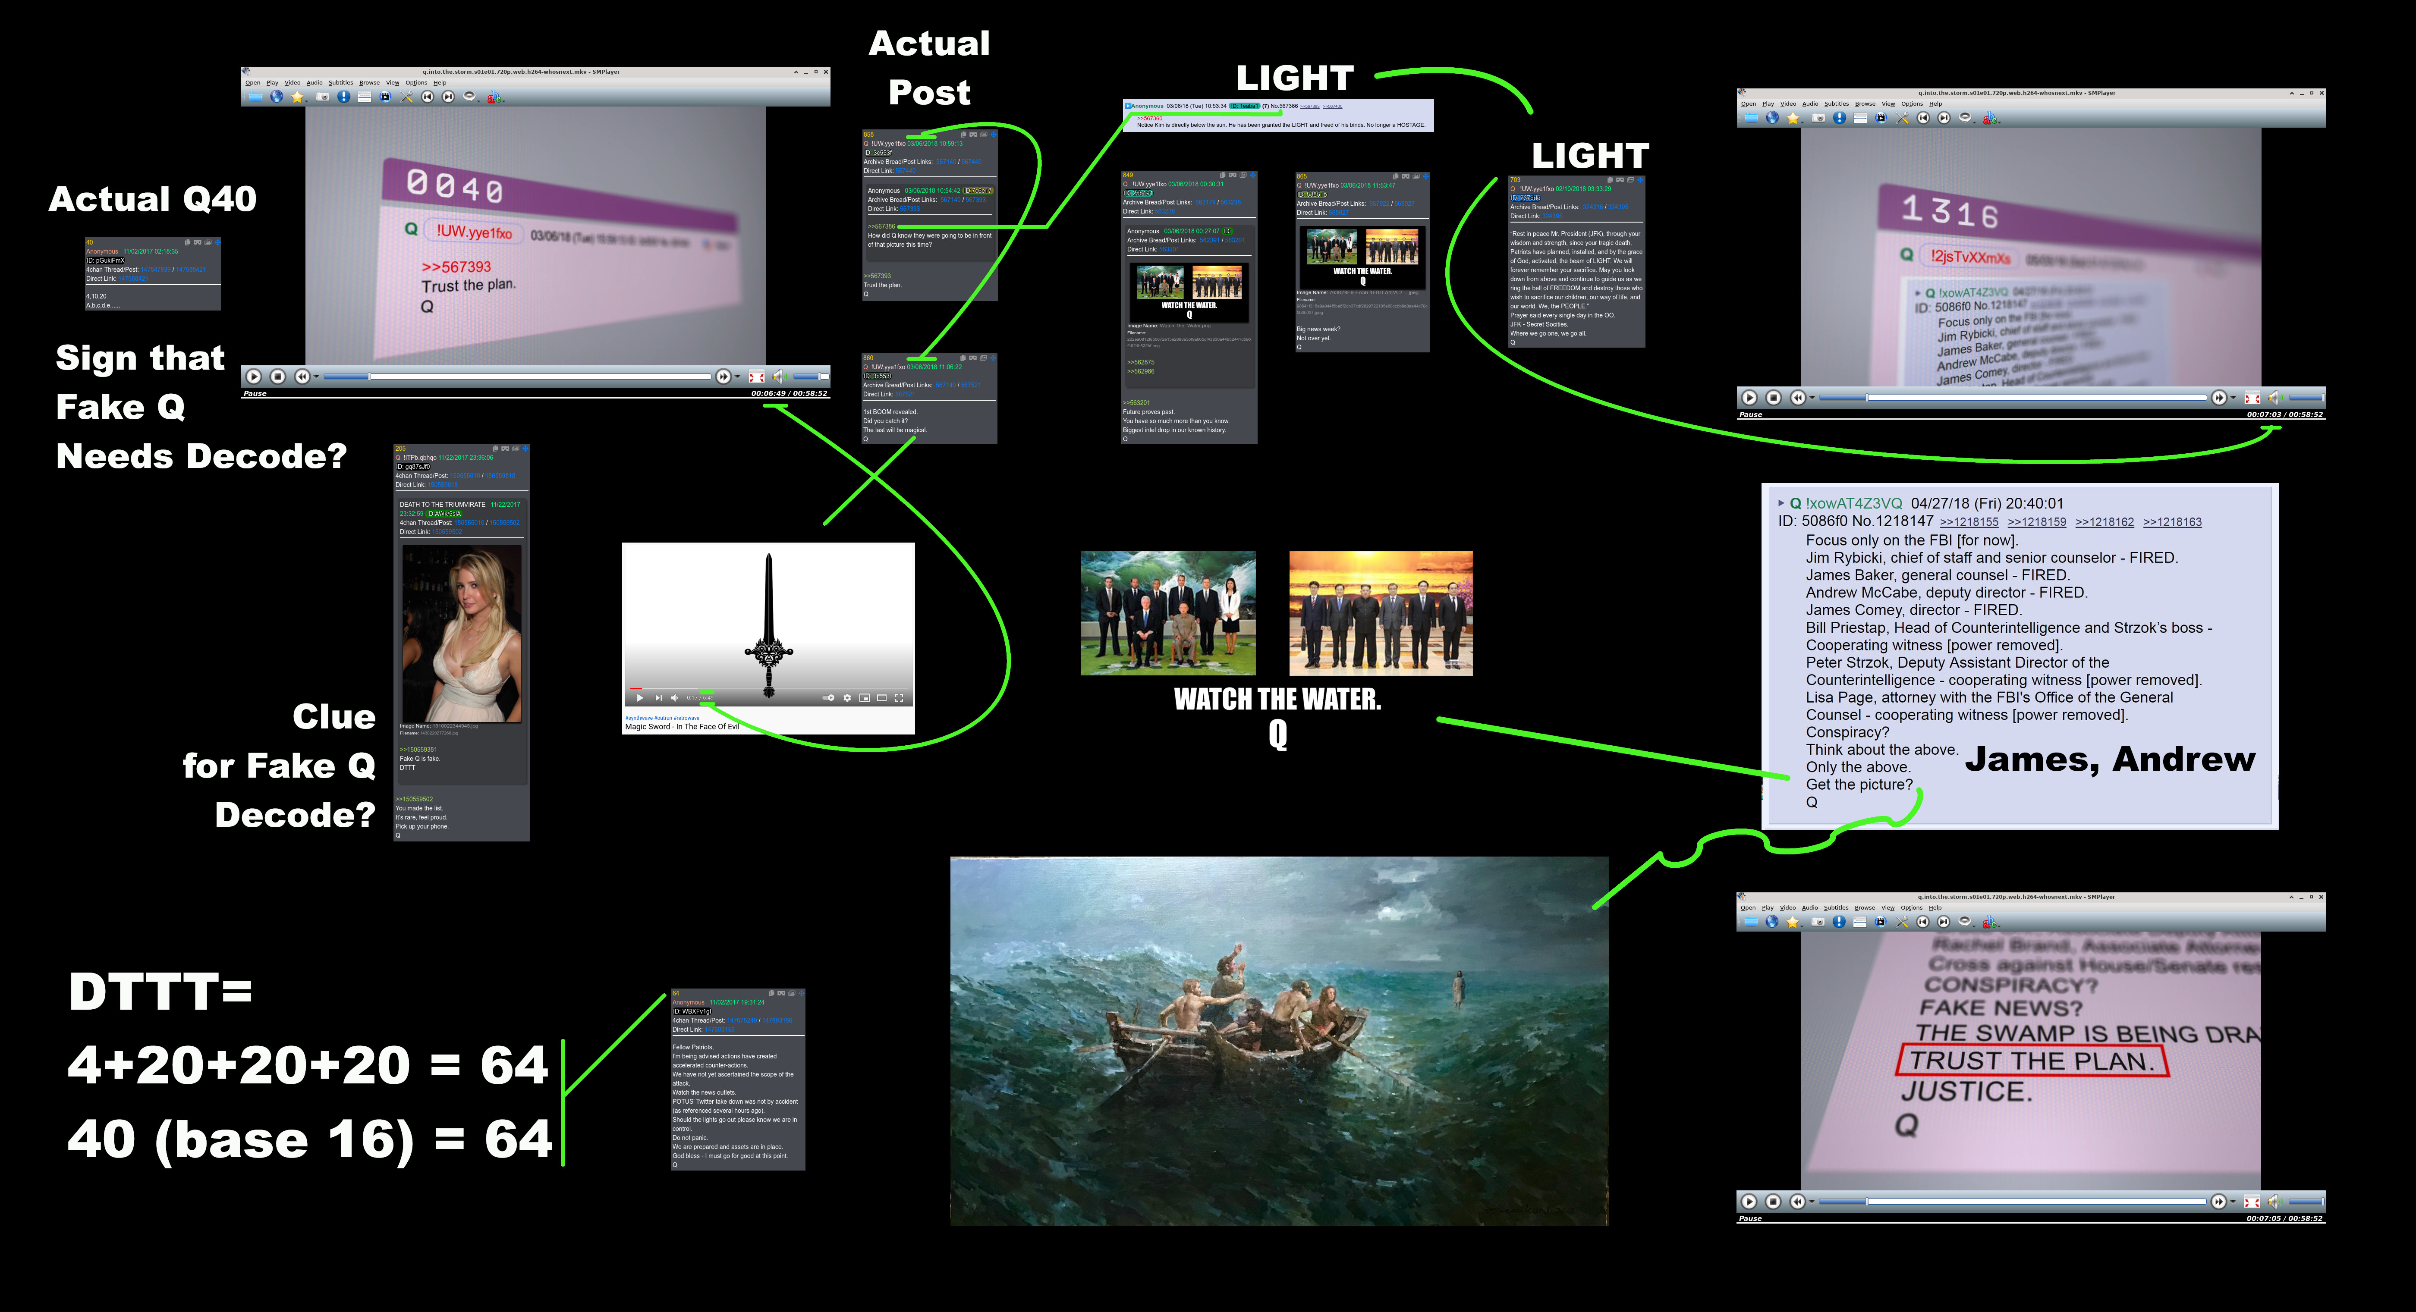Expand audio disc dropdown arrow in 1316 player

[x=1974, y=123]
